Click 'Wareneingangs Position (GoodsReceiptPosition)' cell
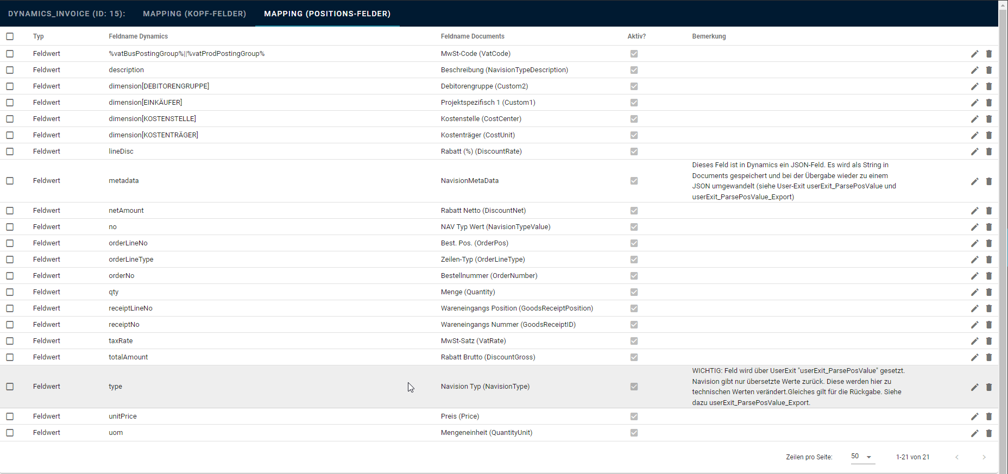The width and height of the screenshot is (1008, 474). [x=517, y=308]
